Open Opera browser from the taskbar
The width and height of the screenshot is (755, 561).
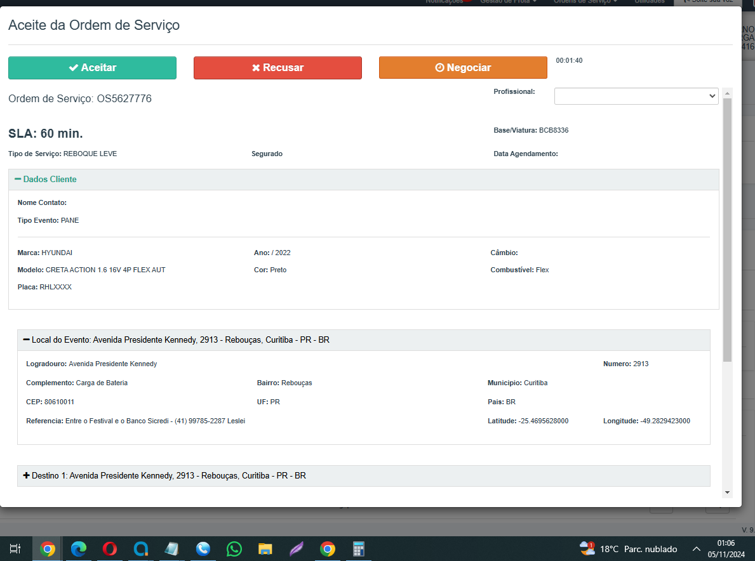[x=109, y=549]
